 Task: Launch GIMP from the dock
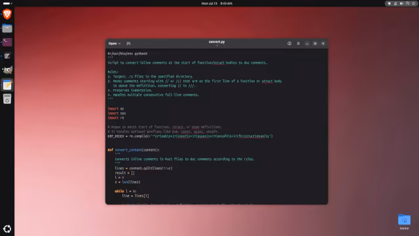point(7,70)
